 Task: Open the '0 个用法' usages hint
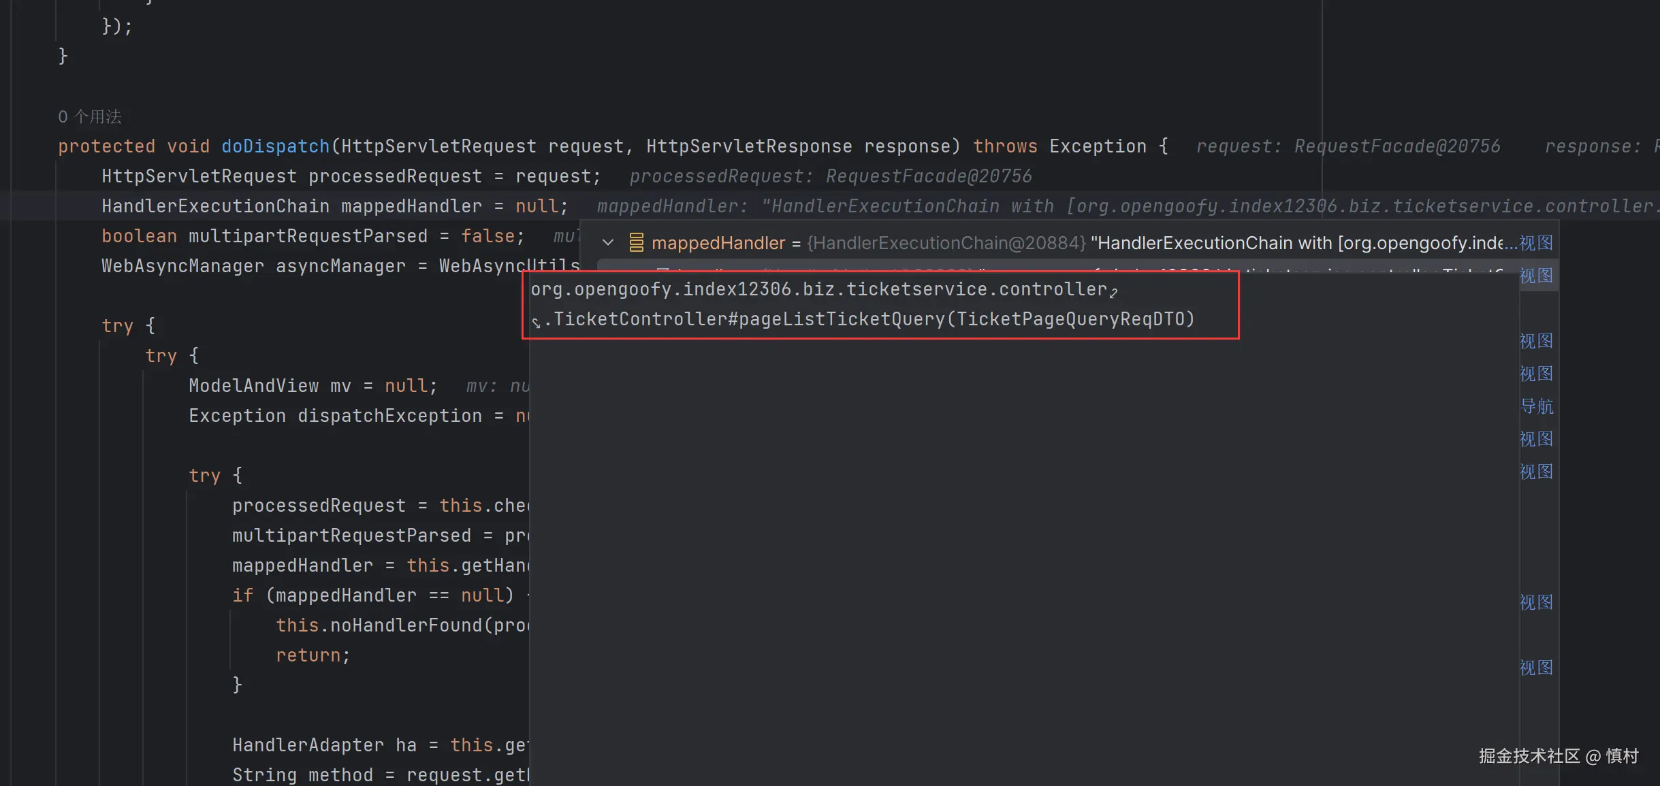[90, 117]
